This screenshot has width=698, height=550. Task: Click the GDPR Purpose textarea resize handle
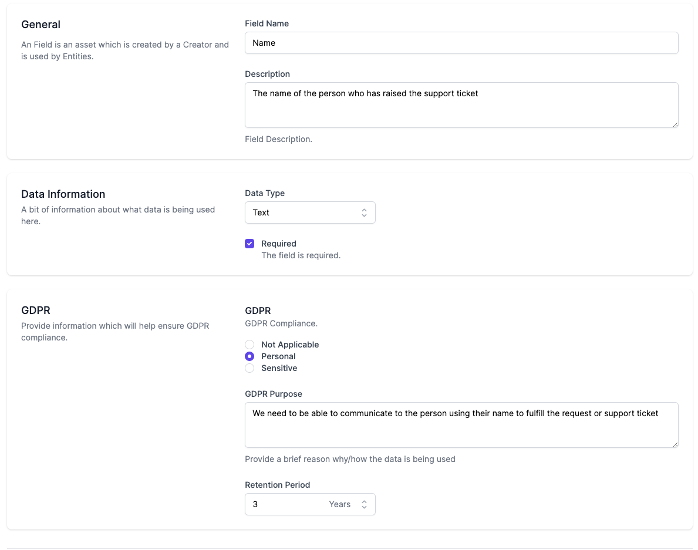675,444
